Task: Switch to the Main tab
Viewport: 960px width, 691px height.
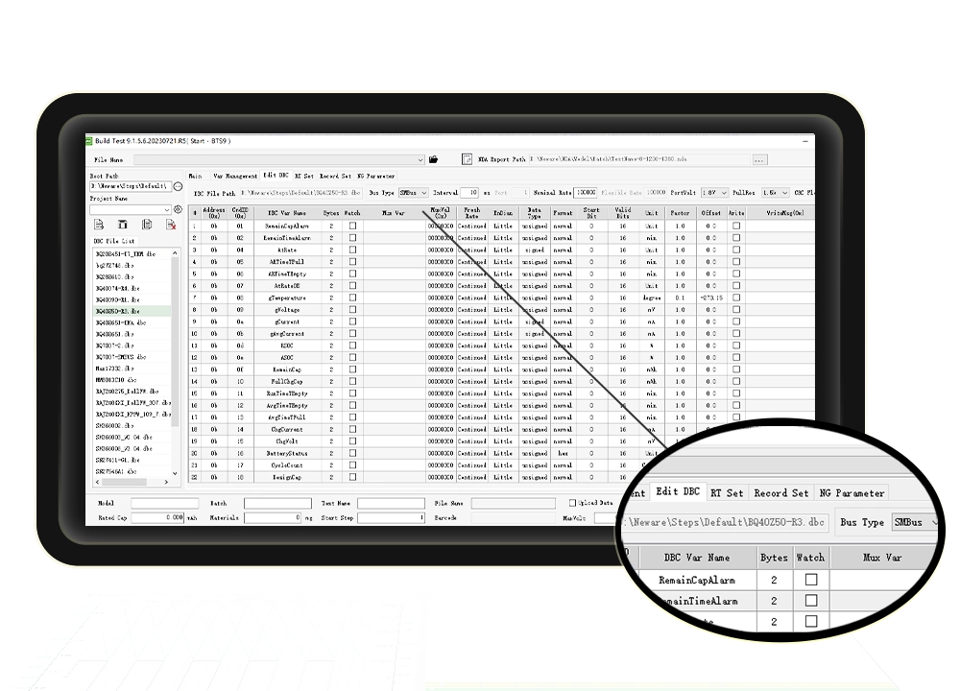Action: [195, 176]
